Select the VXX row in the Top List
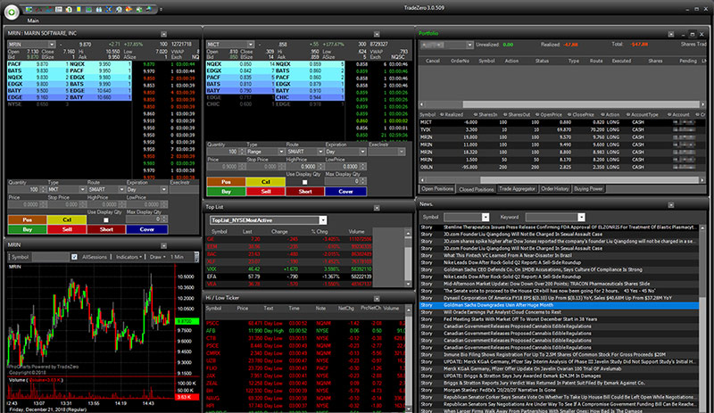Screen dimensions: 714x413 click(x=289, y=269)
